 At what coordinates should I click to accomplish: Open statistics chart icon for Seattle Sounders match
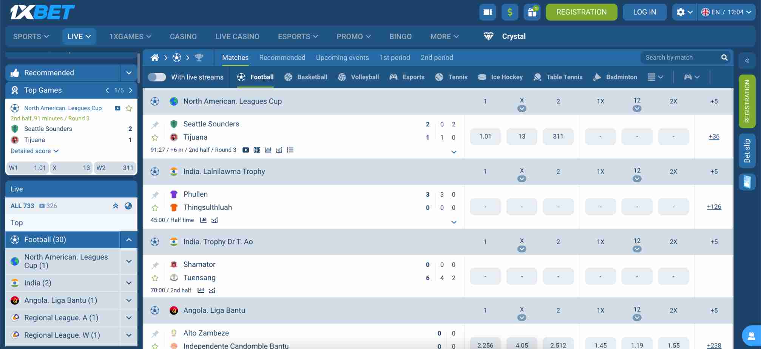[x=268, y=150]
